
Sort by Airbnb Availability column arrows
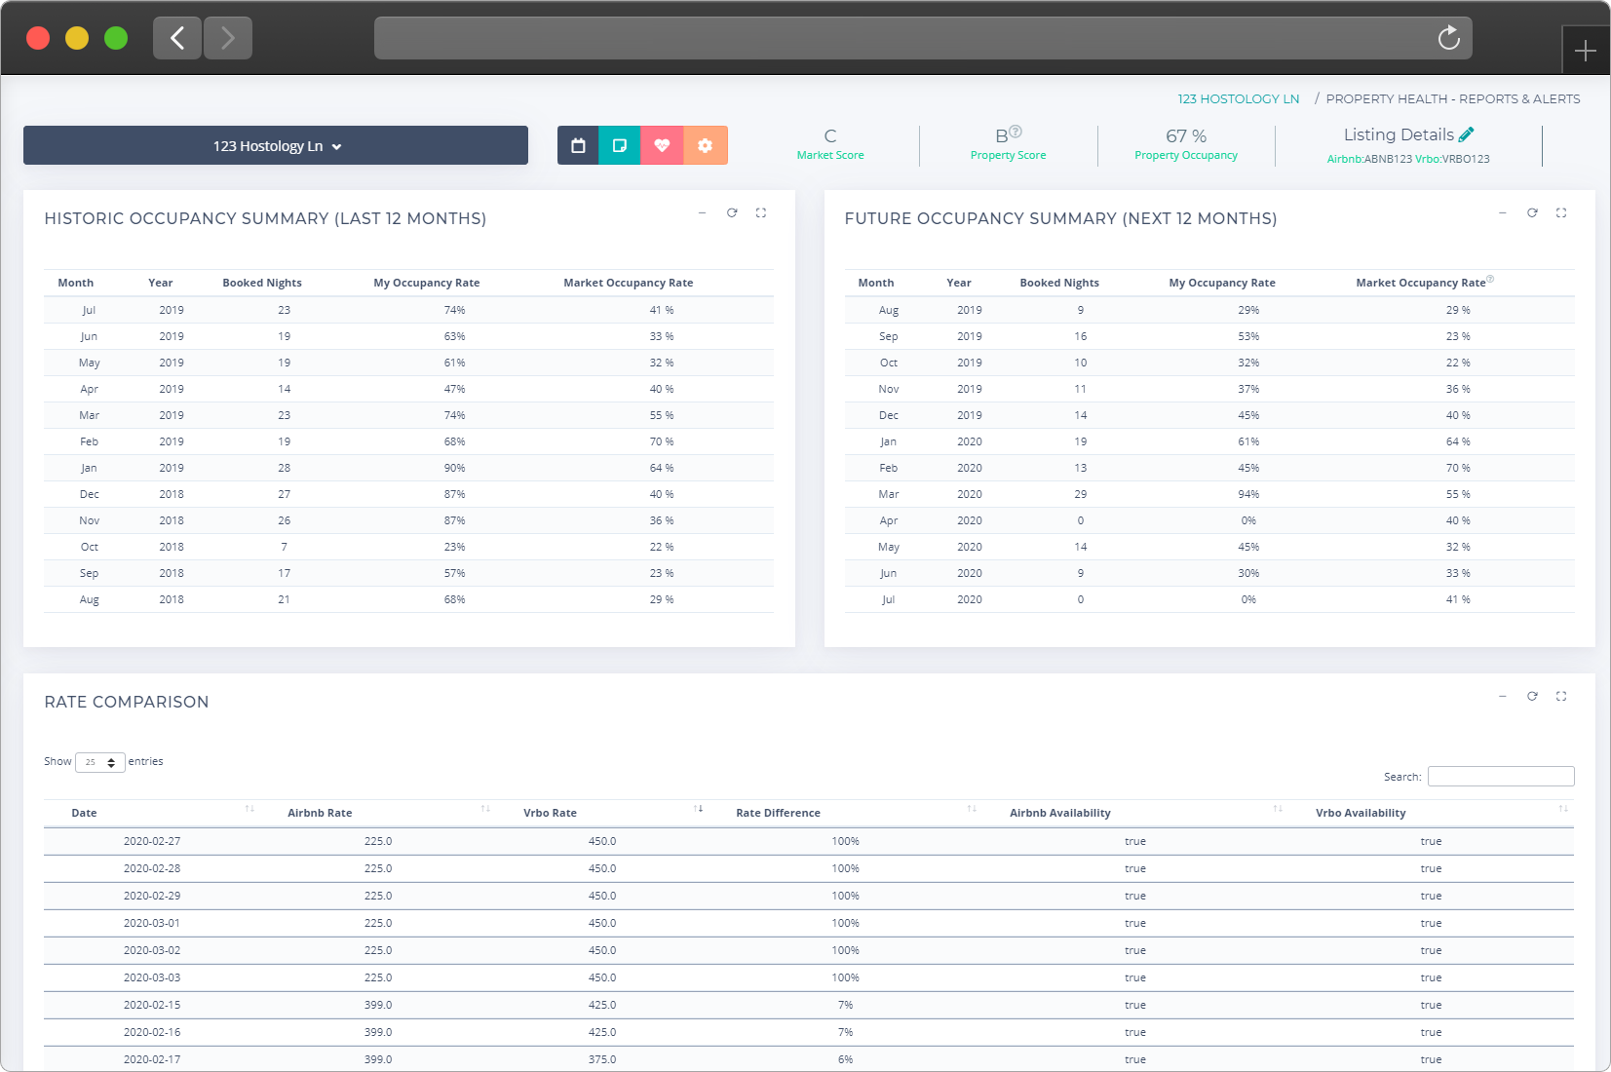1278,809
